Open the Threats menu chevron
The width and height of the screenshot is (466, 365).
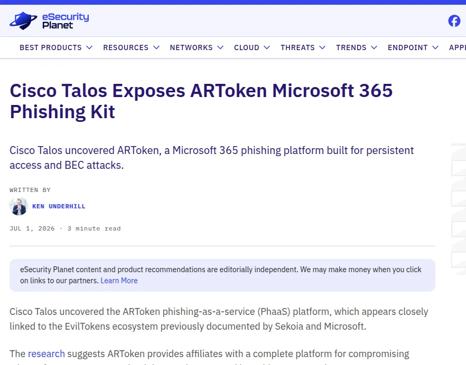[x=322, y=47]
